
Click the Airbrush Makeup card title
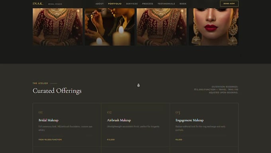click(x=119, y=120)
